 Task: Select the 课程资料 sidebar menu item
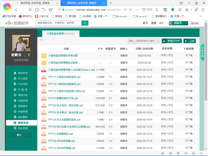coord(21,123)
